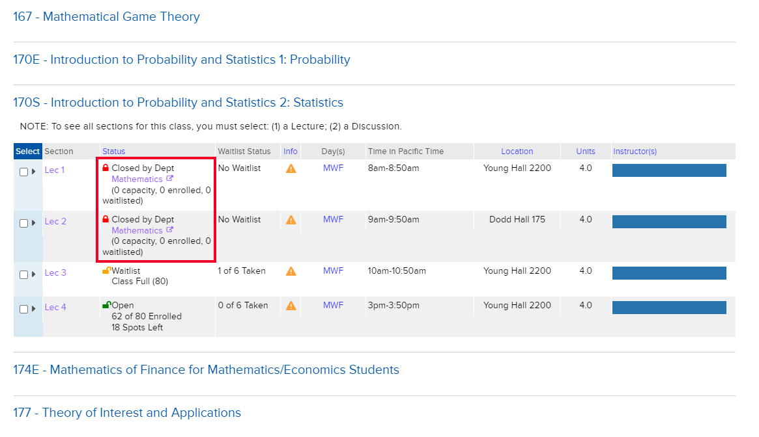Check the select box for Lec 3

23,274
